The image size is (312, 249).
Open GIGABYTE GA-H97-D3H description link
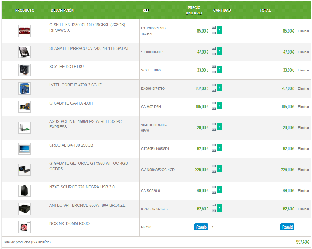click(x=71, y=103)
